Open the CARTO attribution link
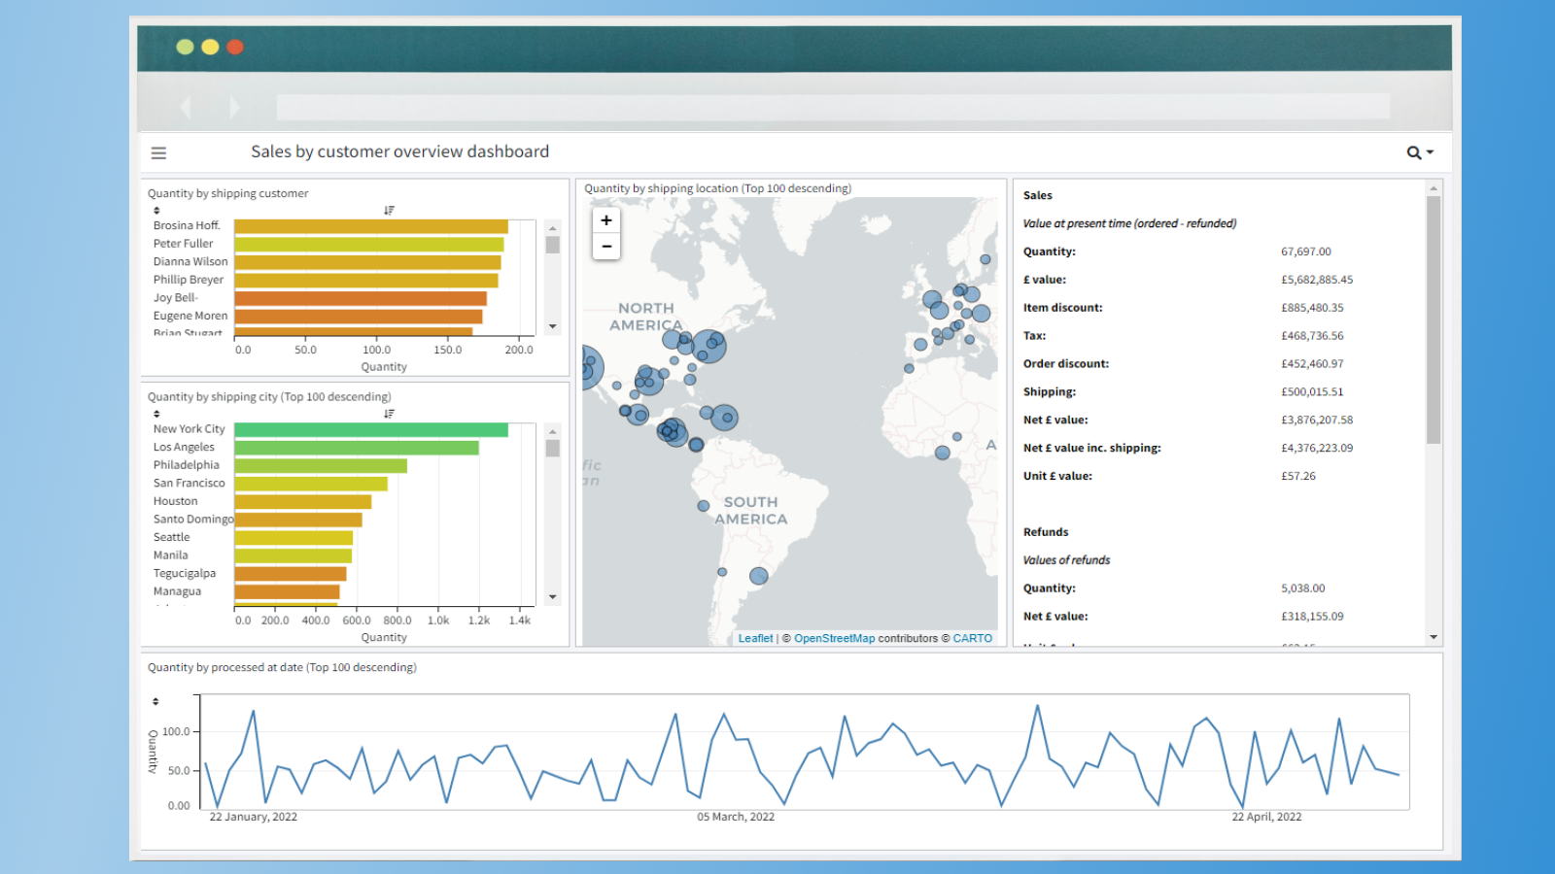1555x874 pixels. (x=972, y=638)
